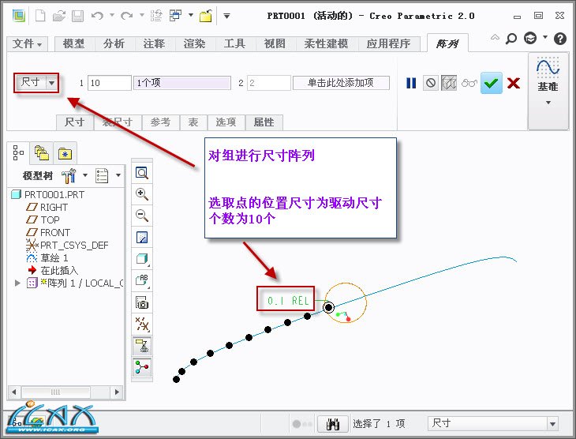Select the Folder Browser navigator tab
The width and height of the screenshot is (576, 439).
click(x=42, y=153)
